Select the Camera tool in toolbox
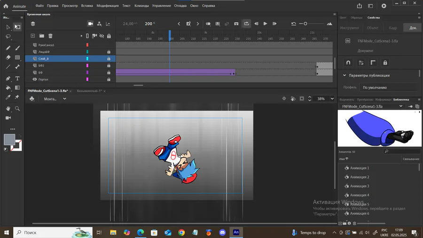423x238 pixels. click(8, 118)
